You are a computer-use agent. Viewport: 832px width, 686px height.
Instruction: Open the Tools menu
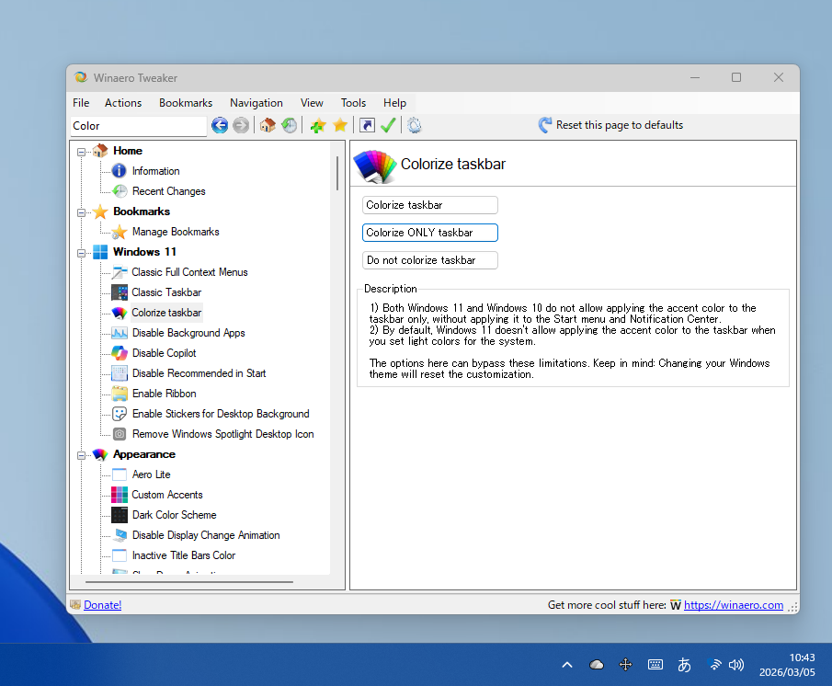click(353, 103)
